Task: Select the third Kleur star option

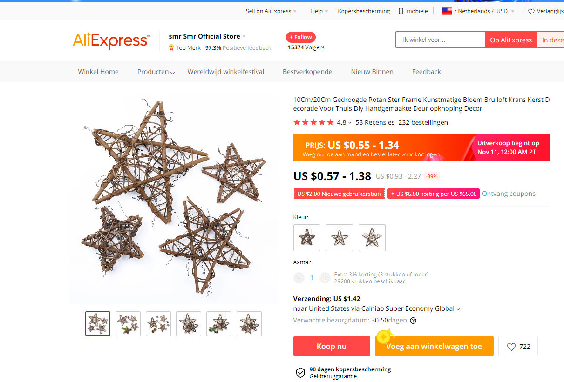Action: pyautogui.click(x=372, y=238)
